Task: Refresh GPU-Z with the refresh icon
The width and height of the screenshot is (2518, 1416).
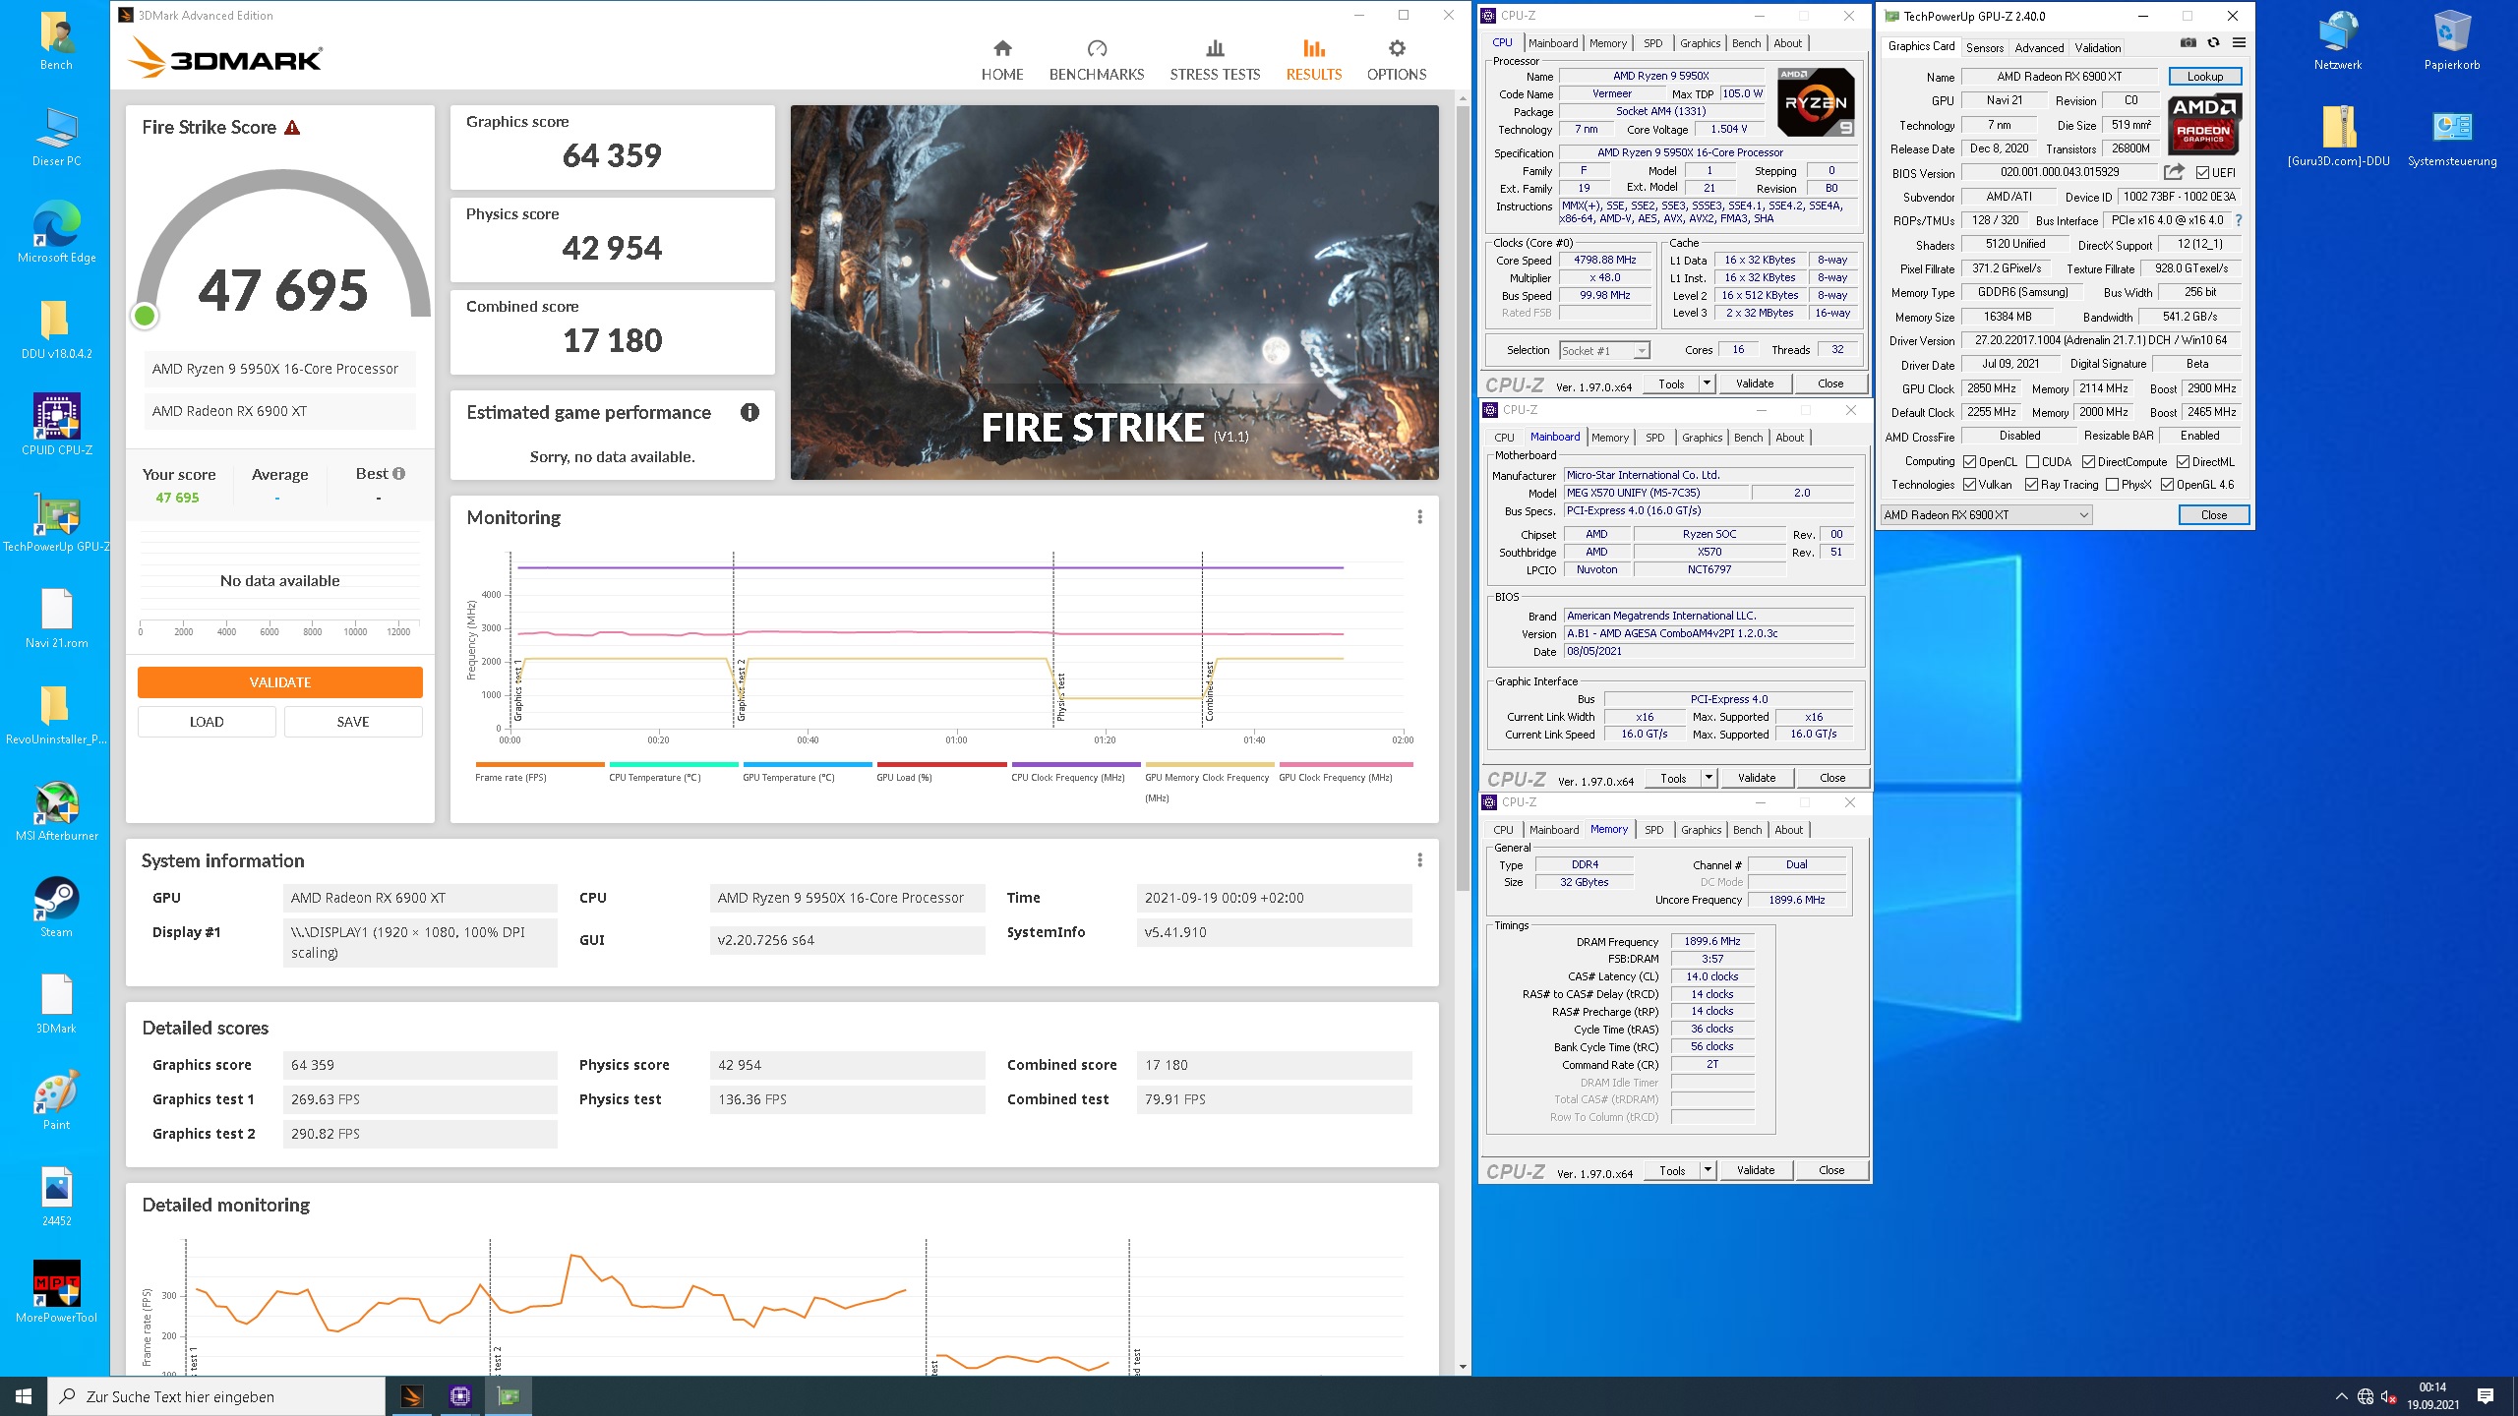Action: click(x=2213, y=43)
